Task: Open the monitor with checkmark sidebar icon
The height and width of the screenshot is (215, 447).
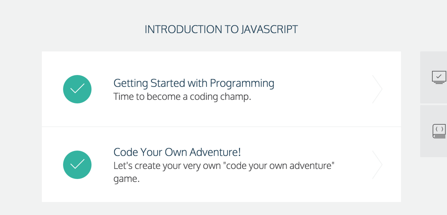Action: 439,77
